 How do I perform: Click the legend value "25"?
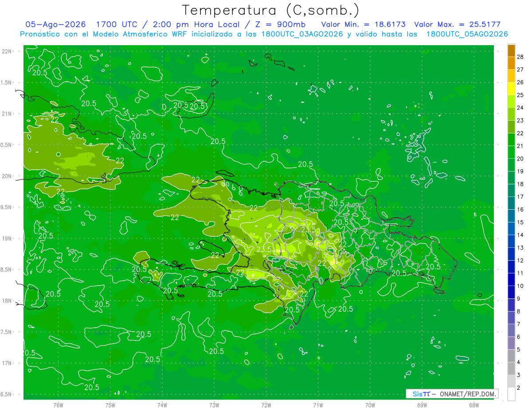click(x=520, y=95)
